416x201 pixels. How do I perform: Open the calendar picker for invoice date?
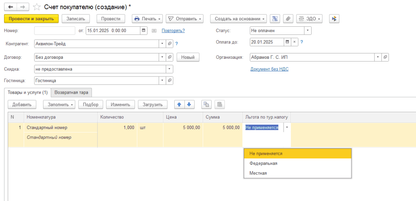[144, 30]
